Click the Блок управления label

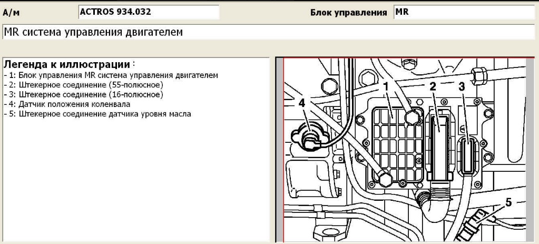349,13
